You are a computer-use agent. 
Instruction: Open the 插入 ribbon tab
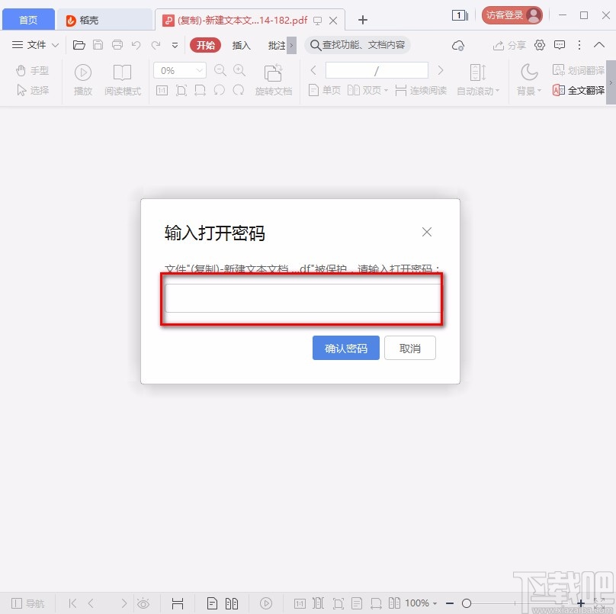[241, 45]
